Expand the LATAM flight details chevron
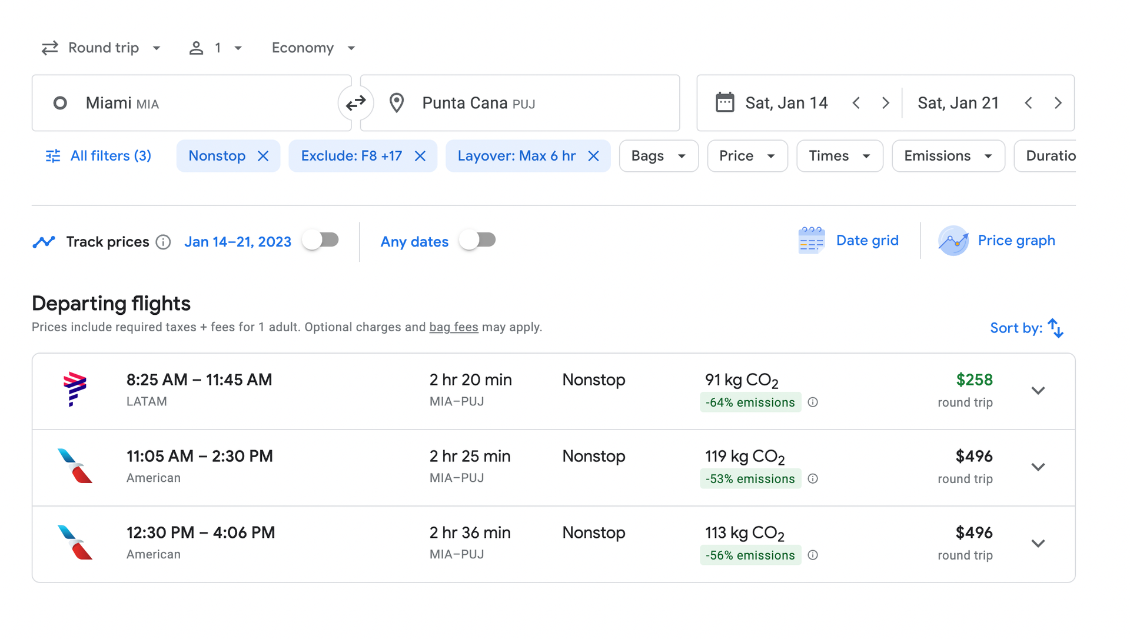This screenshot has height=639, width=1130. pos(1038,390)
